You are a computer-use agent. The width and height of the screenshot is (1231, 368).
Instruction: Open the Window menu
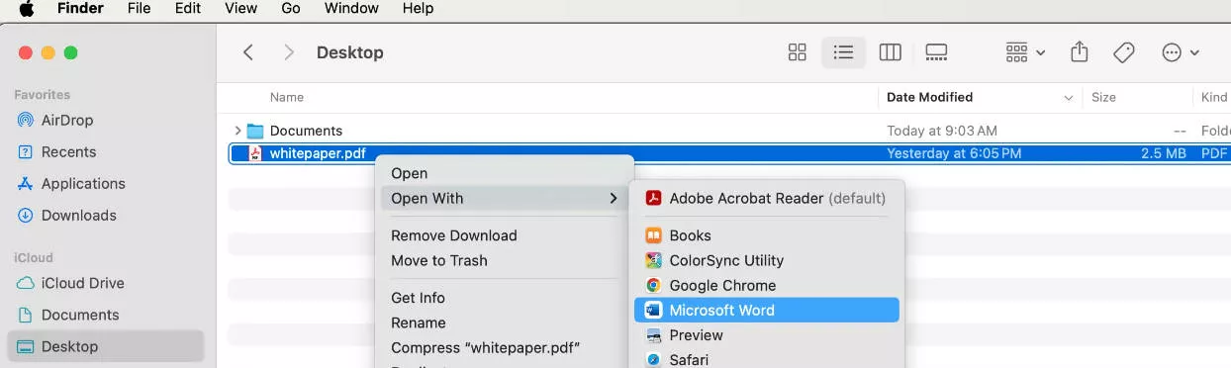point(351,9)
